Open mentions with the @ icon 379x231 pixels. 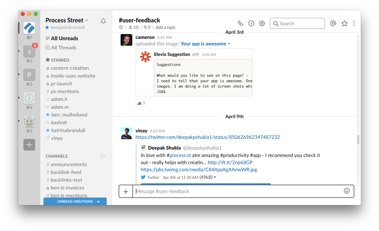coord(333,23)
